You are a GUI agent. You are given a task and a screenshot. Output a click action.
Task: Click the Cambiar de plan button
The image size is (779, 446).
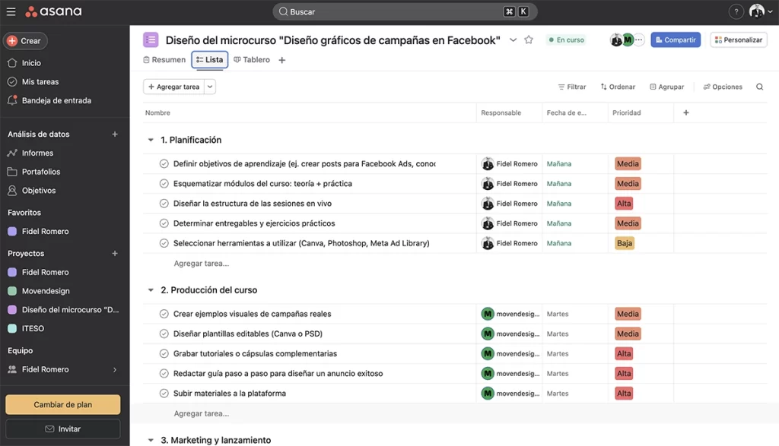click(62, 405)
